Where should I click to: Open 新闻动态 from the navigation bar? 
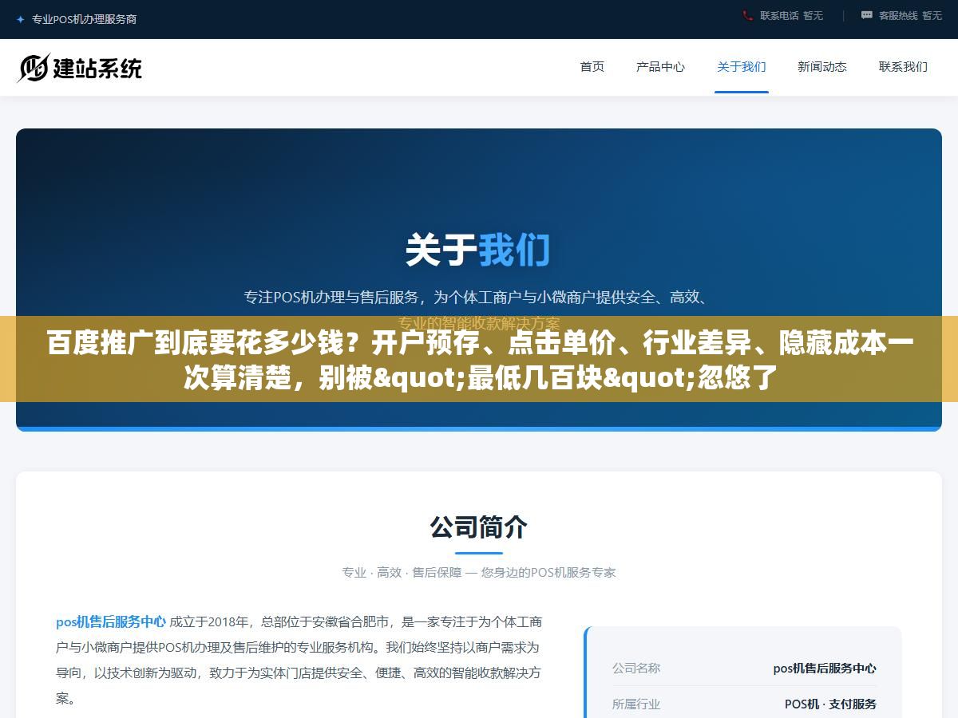822,67
